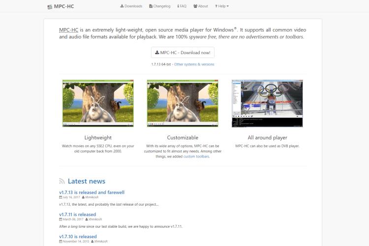The width and height of the screenshot is (369, 246).
Task: Click the MPC-HC logo icon in navbar
Action: [x=50, y=7]
